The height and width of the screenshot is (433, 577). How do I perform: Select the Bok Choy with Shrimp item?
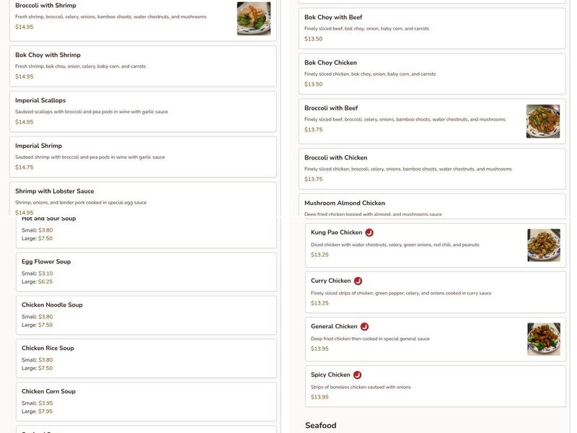(143, 66)
